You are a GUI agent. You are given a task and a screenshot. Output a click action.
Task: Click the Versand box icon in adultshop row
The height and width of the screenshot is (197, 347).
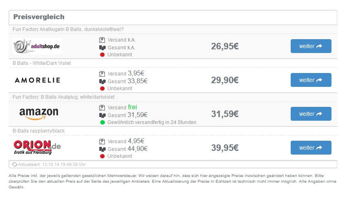pyautogui.click(x=102, y=40)
